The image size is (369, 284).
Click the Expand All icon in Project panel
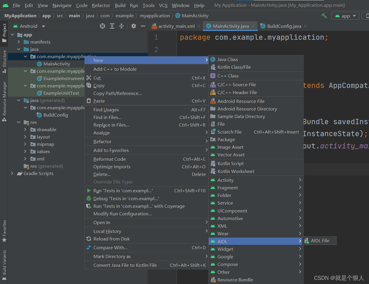(x=112, y=26)
